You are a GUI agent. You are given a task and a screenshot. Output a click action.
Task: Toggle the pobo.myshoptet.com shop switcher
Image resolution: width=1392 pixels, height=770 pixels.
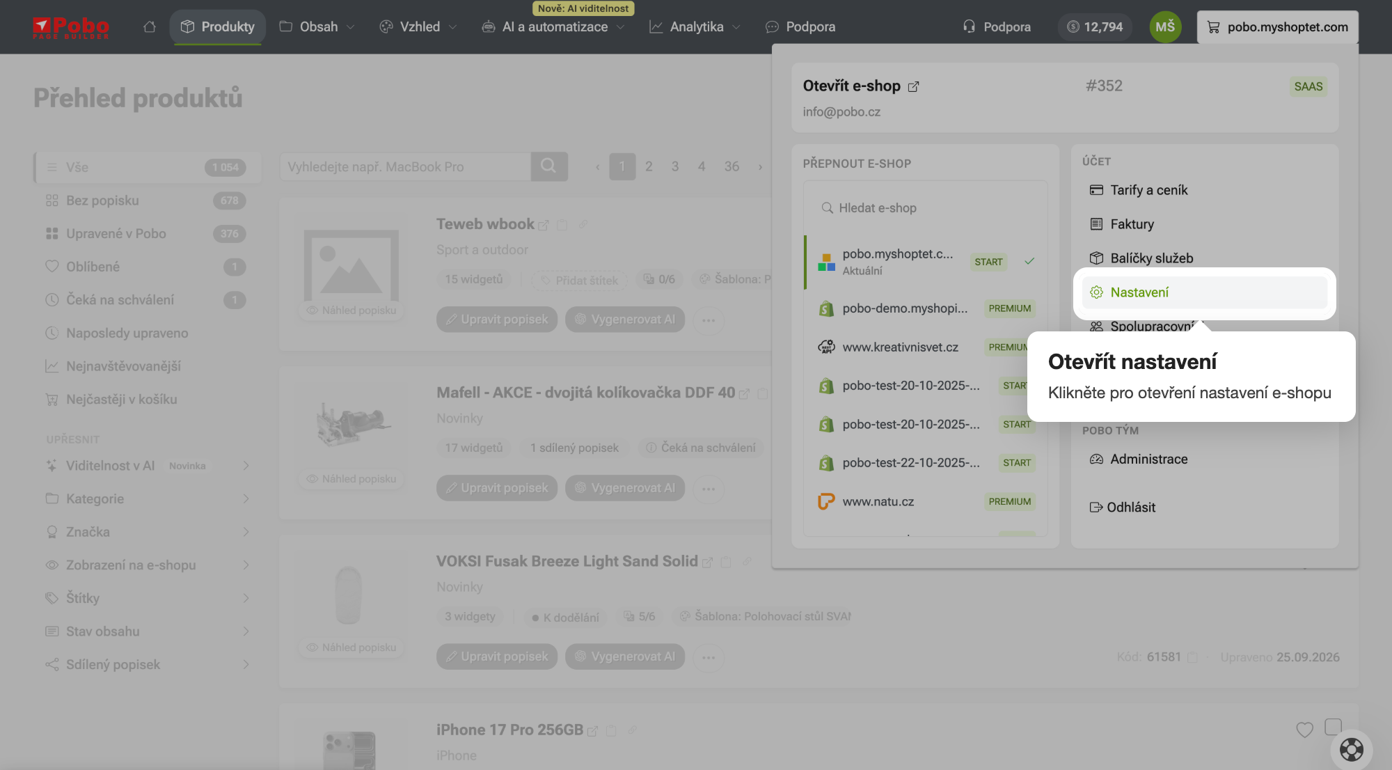[1277, 26]
